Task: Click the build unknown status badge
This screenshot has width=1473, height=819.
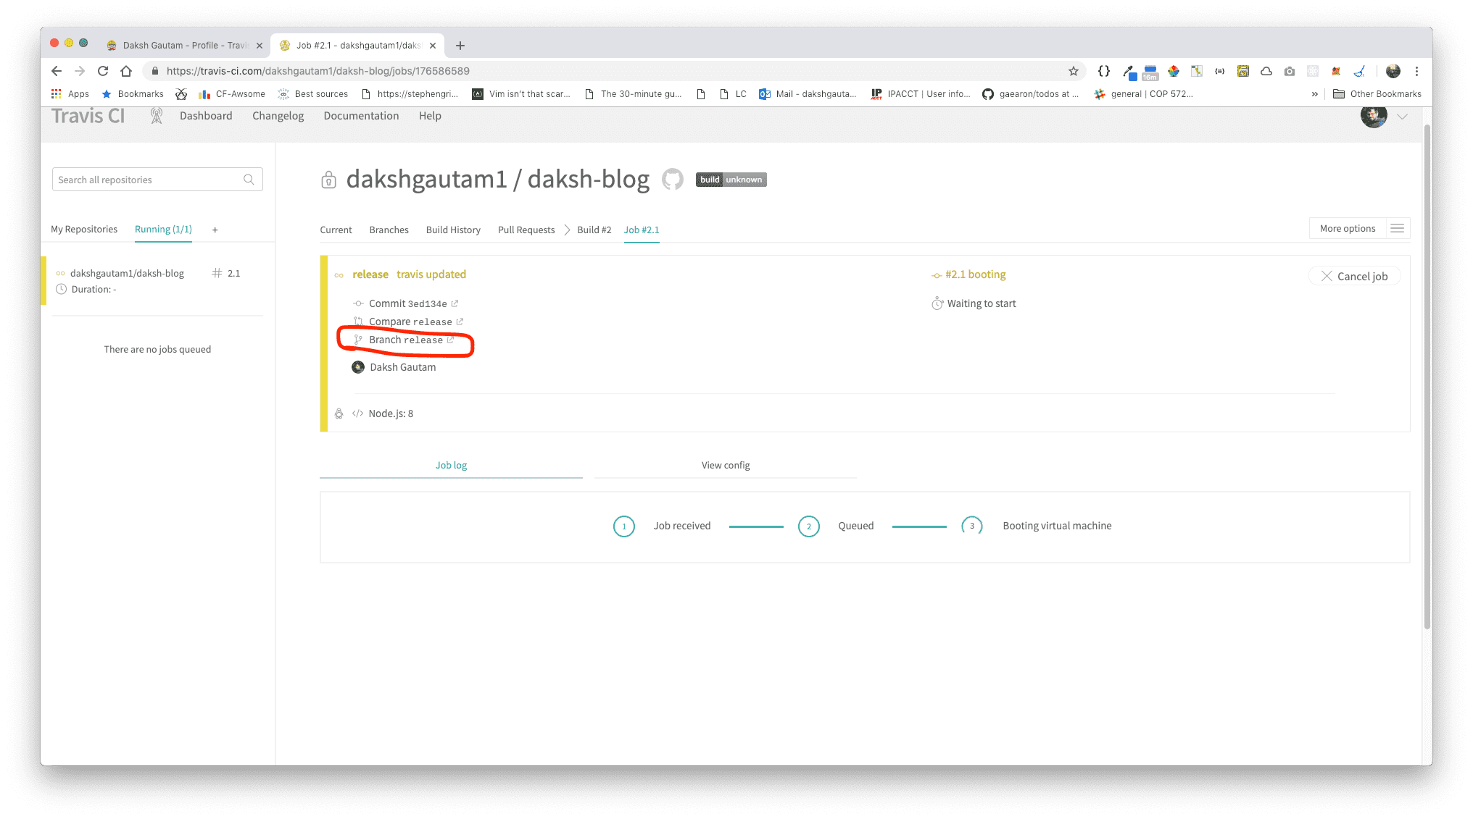Action: (731, 180)
